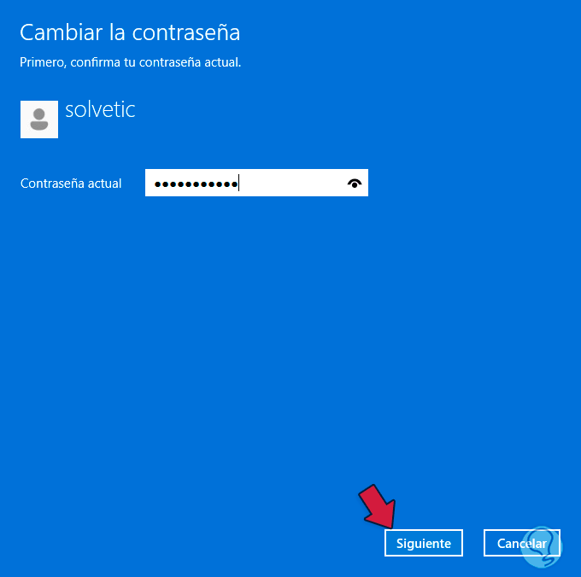Click the text caret after password dots

click(239, 183)
